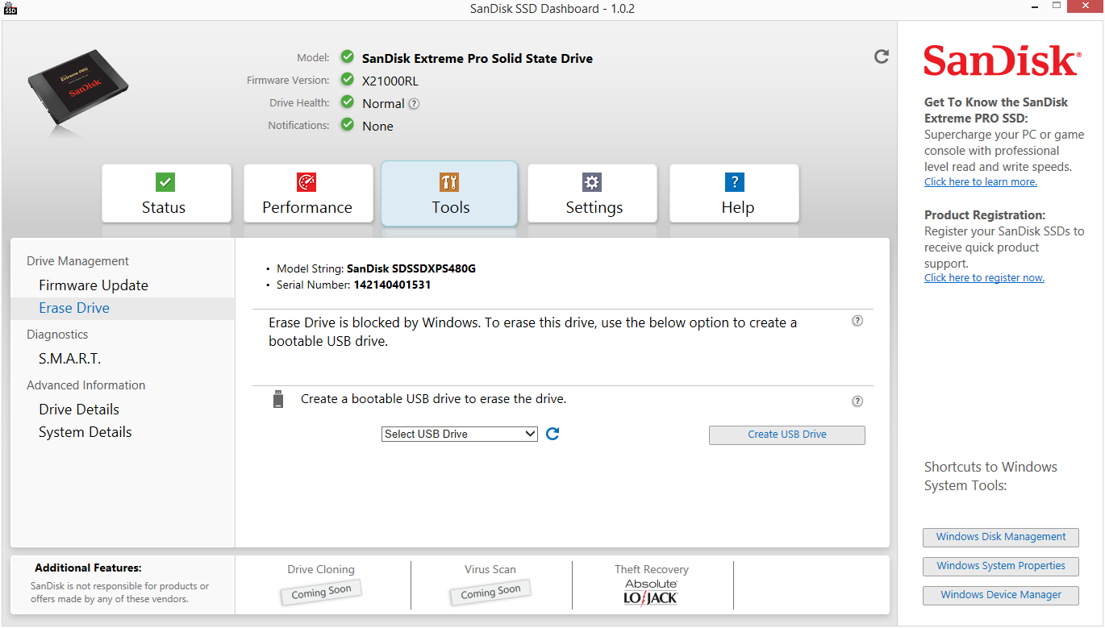
Task: Switch to the Tools tab
Action: [449, 193]
